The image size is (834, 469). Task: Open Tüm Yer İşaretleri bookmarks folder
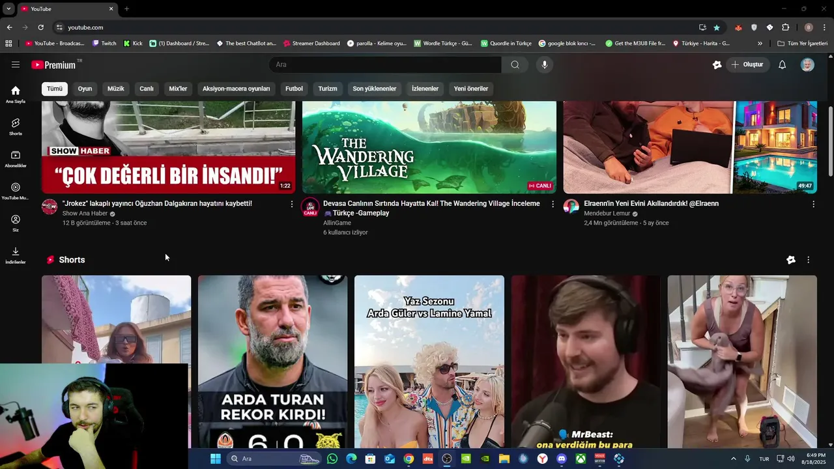click(x=802, y=44)
